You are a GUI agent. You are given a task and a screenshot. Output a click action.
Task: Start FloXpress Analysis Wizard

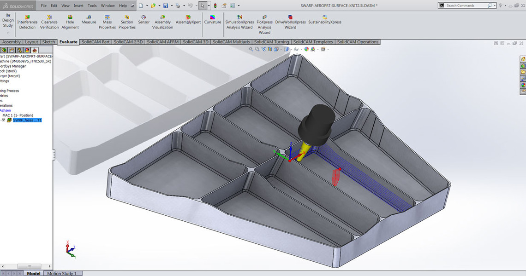[x=264, y=24]
